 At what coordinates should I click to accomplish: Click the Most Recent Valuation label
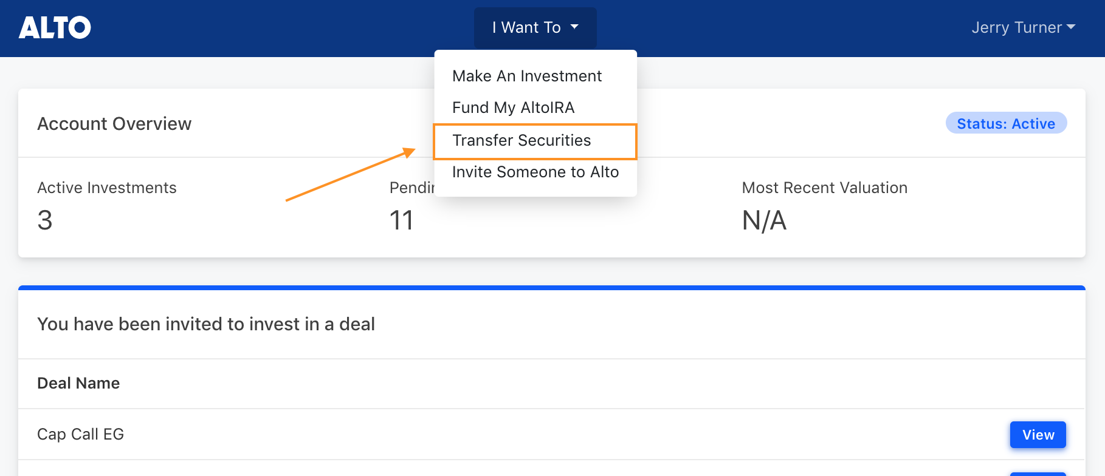pyautogui.click(x=825, y=188)
